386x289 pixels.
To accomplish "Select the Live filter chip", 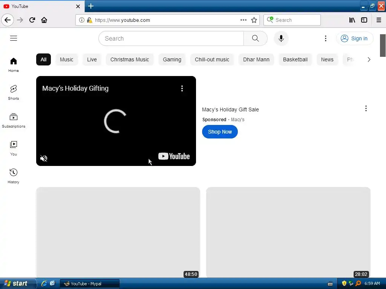I will click(x=92, y=59).
